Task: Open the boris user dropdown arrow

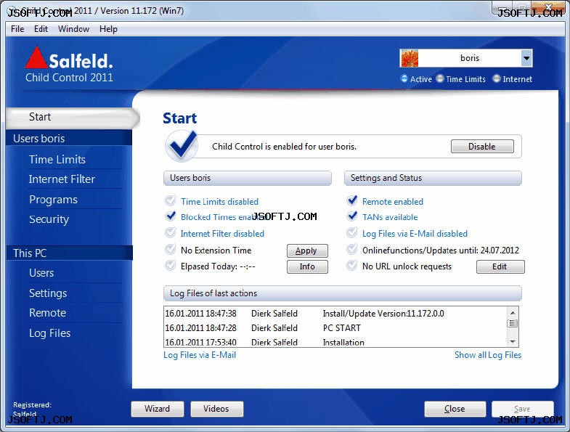Action: pyautogui.click(x=526, y=58)
